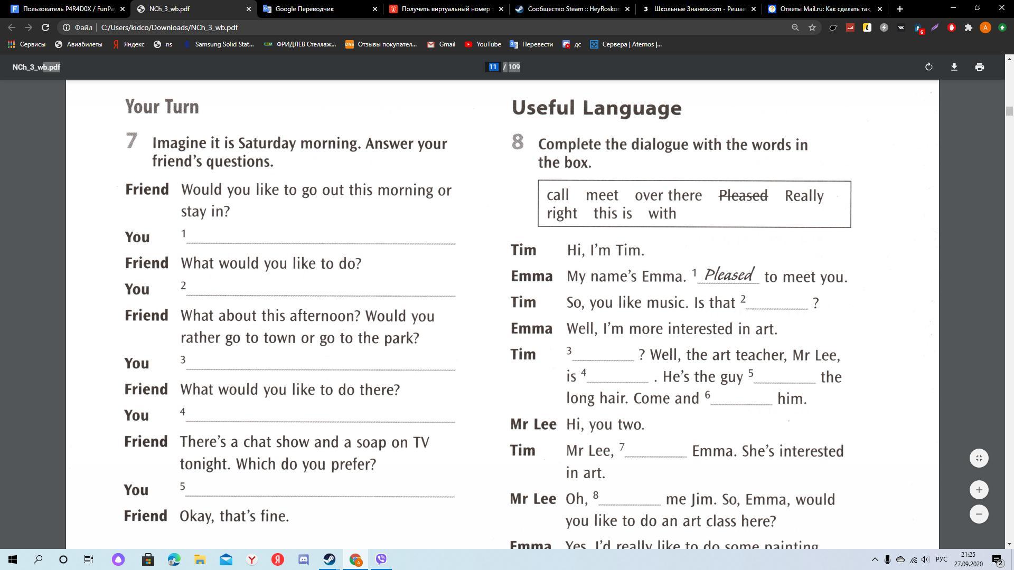
Task: Rotate the PDF document clockwise
Action: (928, 67)
